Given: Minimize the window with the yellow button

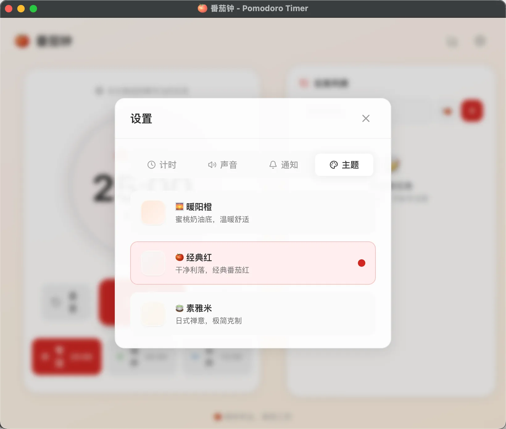Looking at the screenshot, I should click(21, 9).
